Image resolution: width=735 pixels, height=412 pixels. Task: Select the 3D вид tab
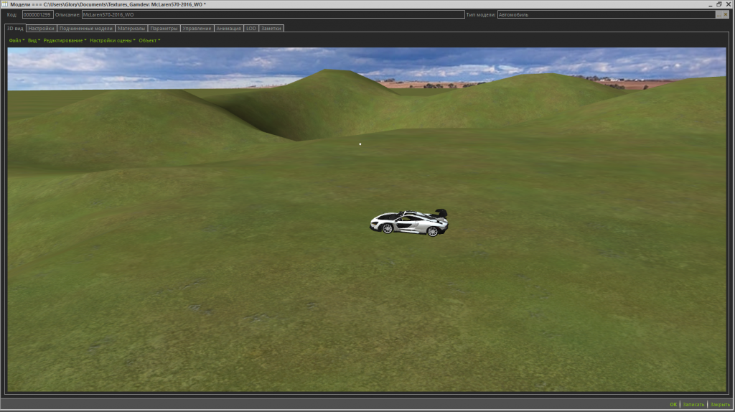(x=15, y=28)
